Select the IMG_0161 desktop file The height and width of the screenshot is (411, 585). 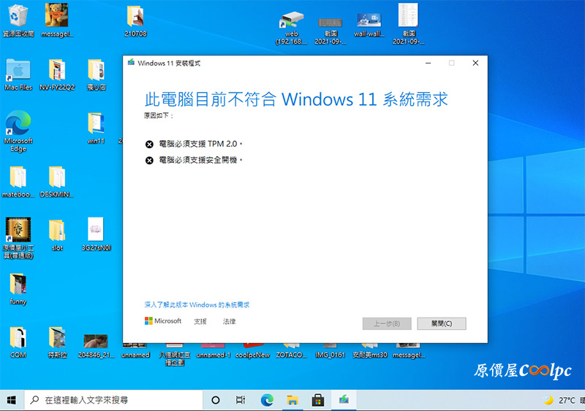click(331, 351)
